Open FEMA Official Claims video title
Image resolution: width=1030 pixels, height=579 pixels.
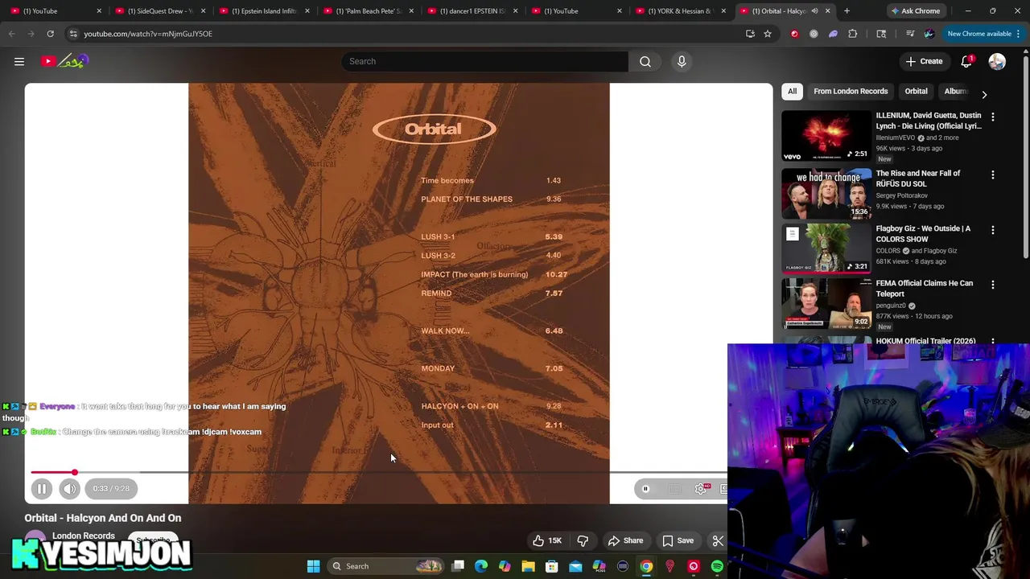925,288
